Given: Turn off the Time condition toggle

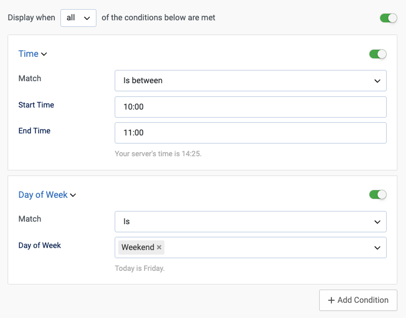Looking at the screenshot, I should (378, 54).
